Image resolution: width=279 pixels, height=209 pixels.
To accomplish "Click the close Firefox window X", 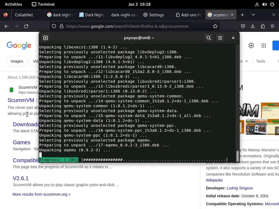I will pos(274,15).
